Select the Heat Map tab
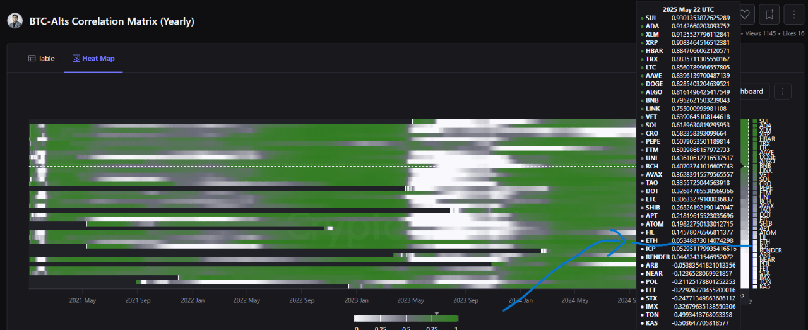 [93, 58]
